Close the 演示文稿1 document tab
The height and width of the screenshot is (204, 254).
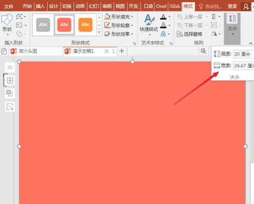(107, 51)
